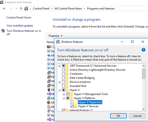
Task: Open the recent locations dropdown chevron
Action: coord(16,8)
